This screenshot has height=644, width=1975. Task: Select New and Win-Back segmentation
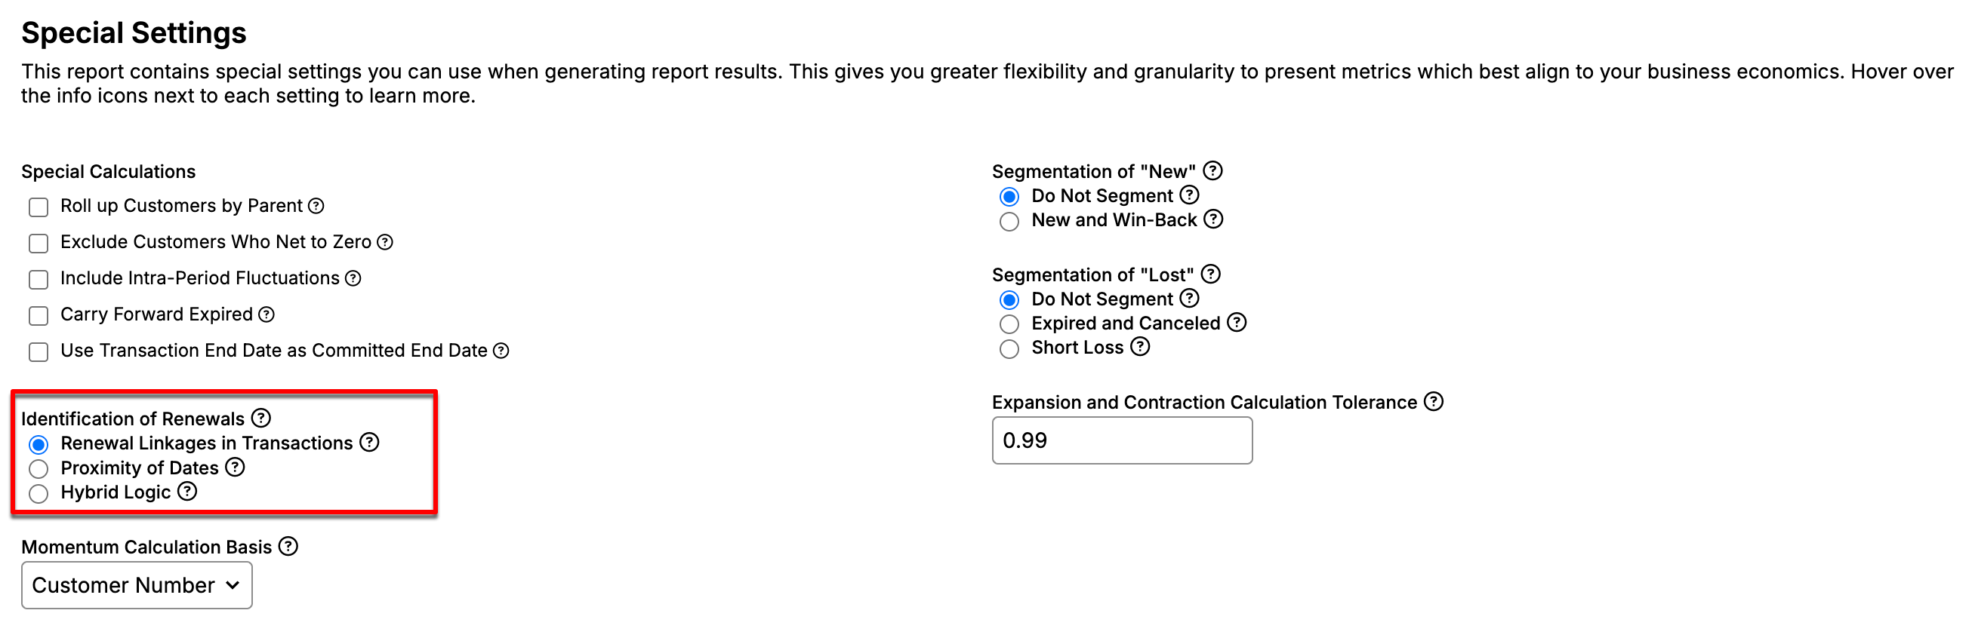click(1009, 221)
